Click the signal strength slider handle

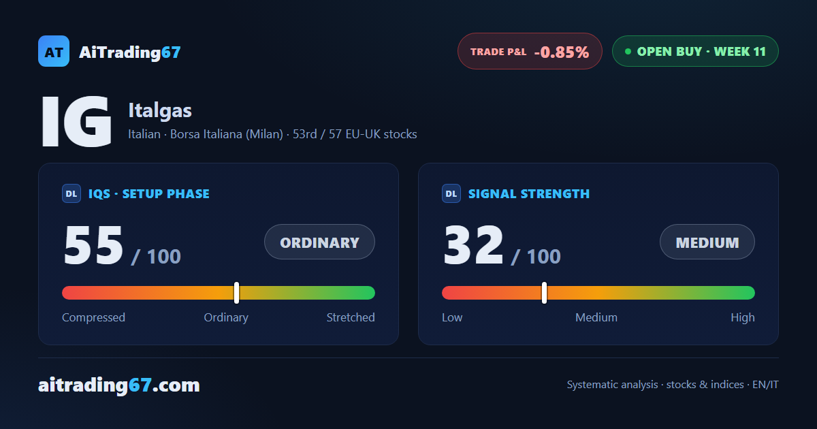544,293
